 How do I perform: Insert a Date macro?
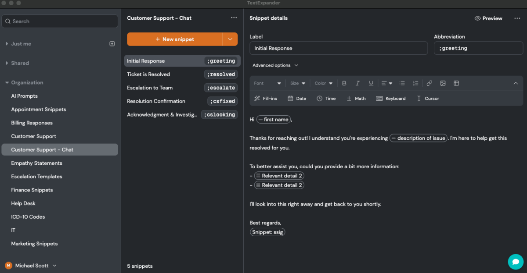click(297, 99)
